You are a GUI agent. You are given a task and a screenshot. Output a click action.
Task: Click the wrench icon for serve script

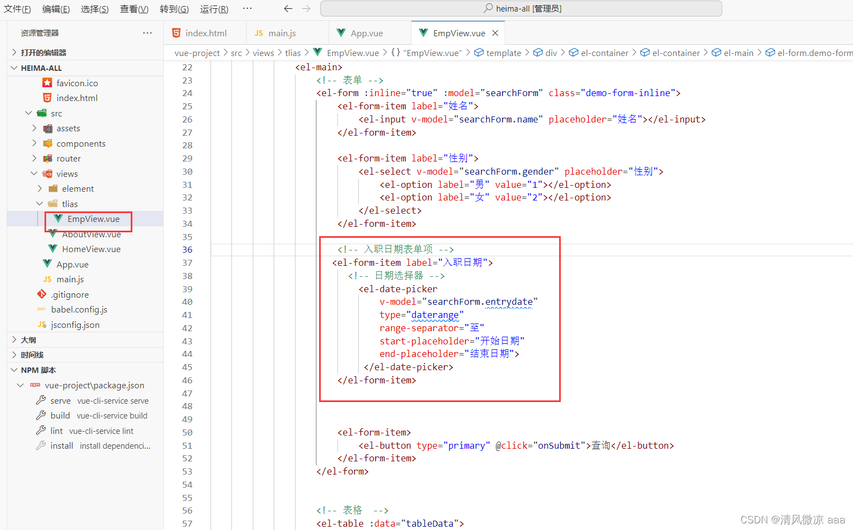click(41, 400)
